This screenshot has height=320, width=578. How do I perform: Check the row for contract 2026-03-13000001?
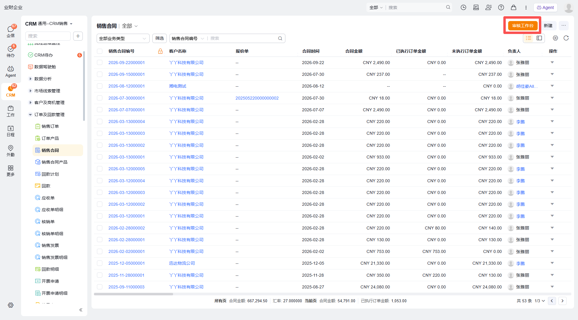tap(100, 157)
